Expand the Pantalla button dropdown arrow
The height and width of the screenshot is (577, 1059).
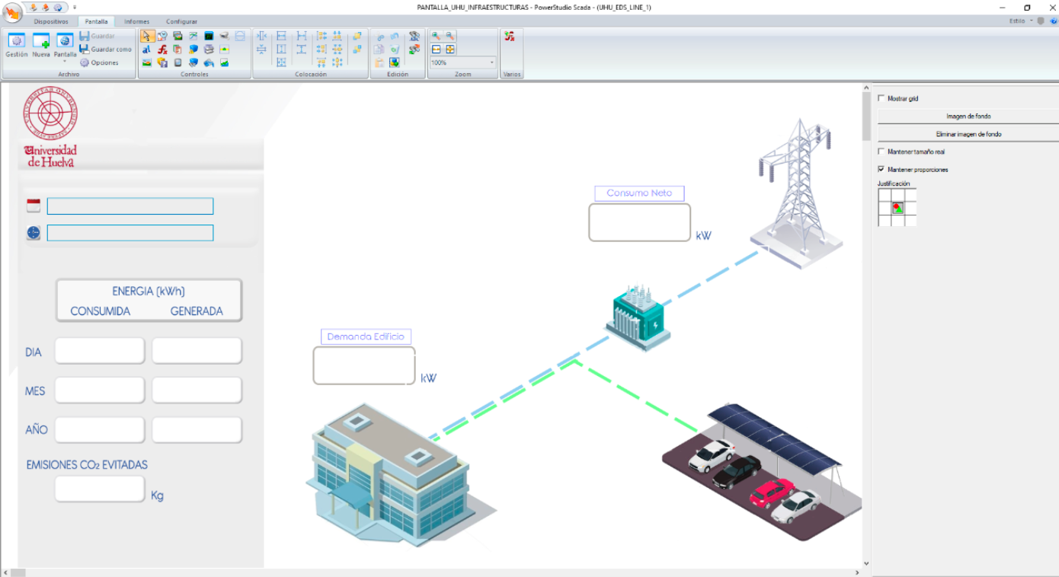point(65,61)
